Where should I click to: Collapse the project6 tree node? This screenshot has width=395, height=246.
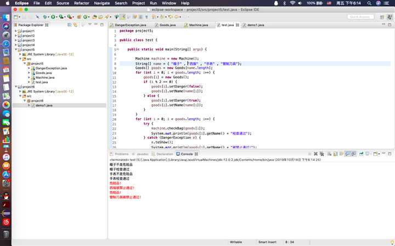pos(15,86)
